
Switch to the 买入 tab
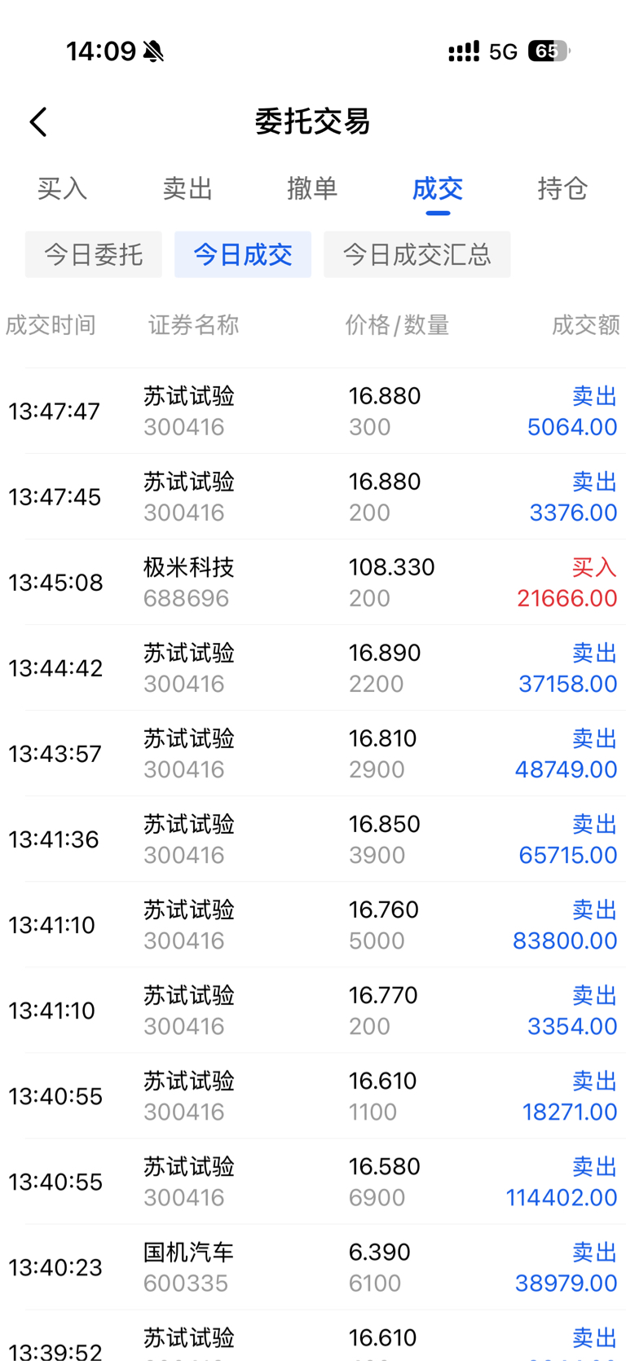(x=62, y=189)
